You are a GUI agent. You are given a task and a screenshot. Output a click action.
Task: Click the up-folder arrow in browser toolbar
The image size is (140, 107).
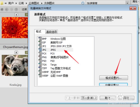[x=16, y=9]
